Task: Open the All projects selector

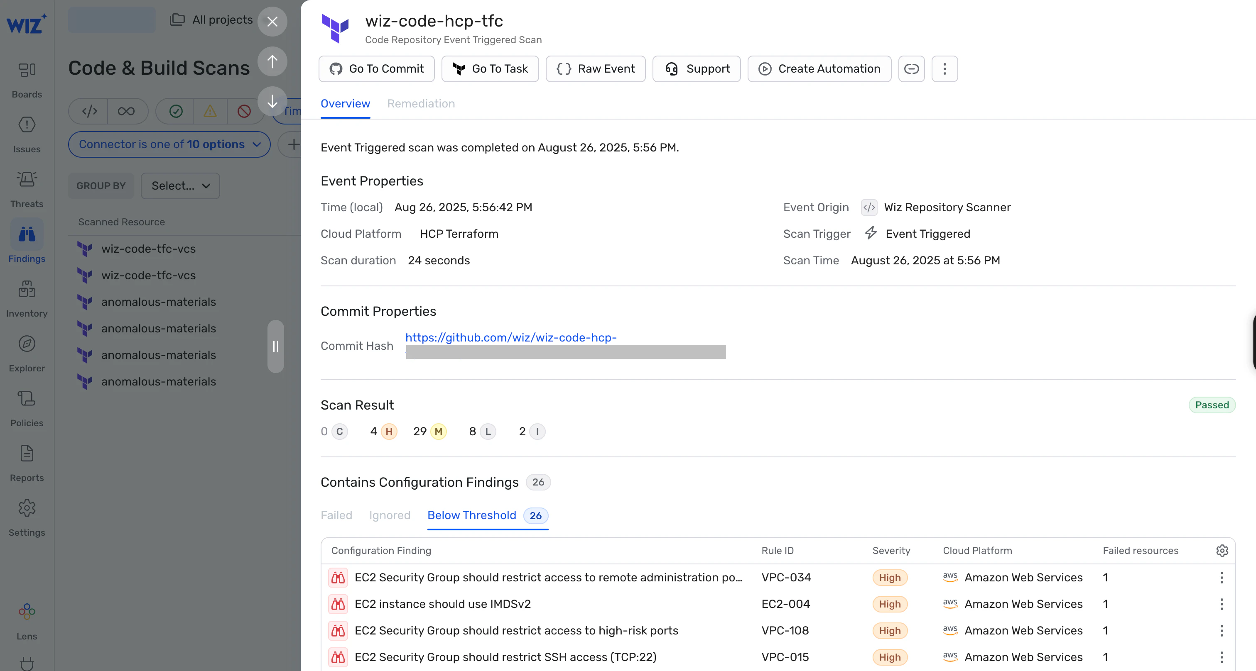Action: click(211, 20)
